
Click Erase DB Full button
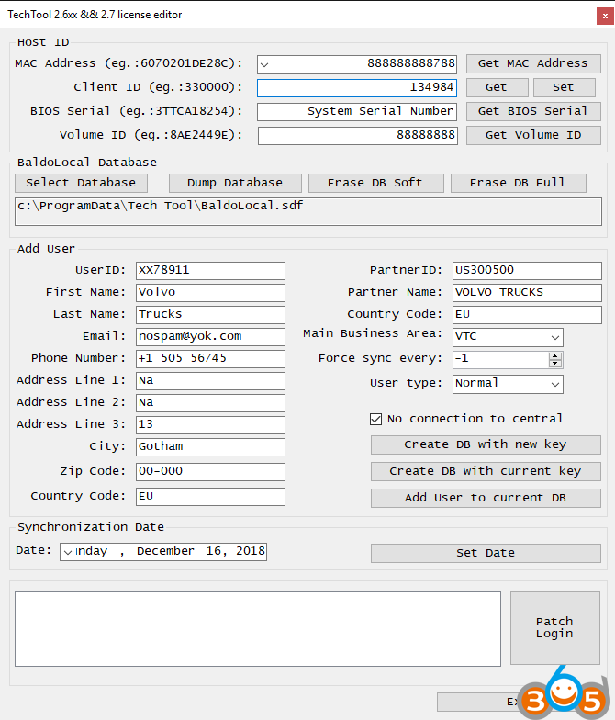coord(518,183)
